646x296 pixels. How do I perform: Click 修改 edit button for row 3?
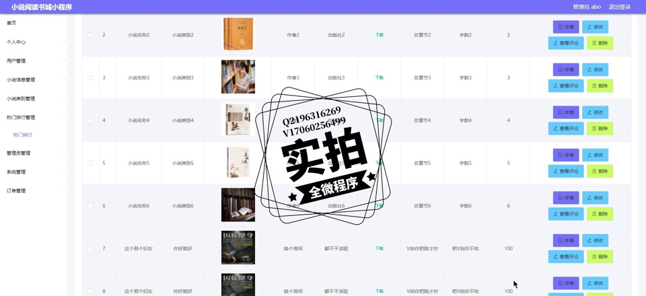click(595, 70)
